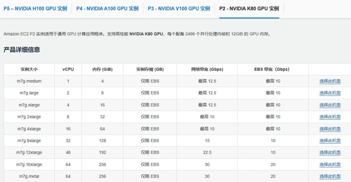
Task: Select the m7g.2xlarge cell
Action: (29, 117)
